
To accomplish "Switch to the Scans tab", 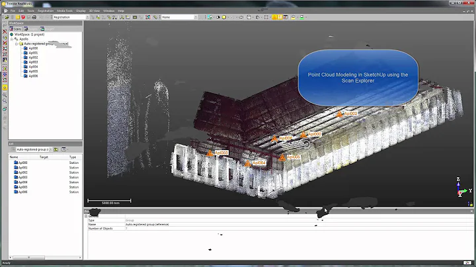I will [15, 29].
